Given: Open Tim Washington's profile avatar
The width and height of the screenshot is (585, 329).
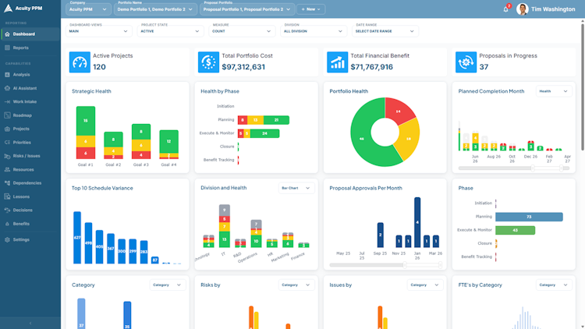Looking at the screenshot, I should (x=523, y=9).
